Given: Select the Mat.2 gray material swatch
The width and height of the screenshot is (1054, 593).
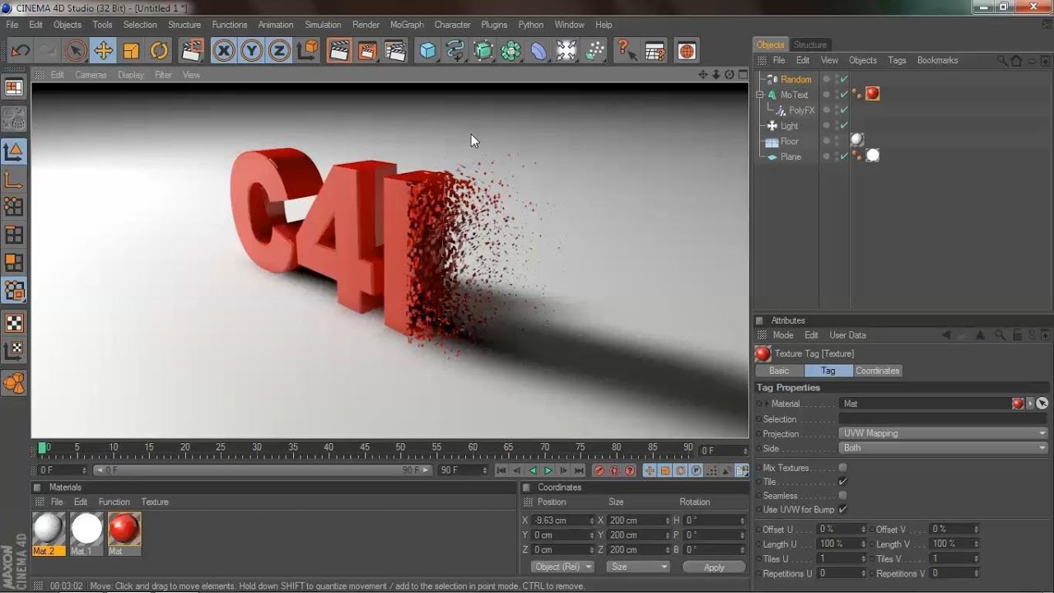Looking at the screenshot, I should coord(49,530).
